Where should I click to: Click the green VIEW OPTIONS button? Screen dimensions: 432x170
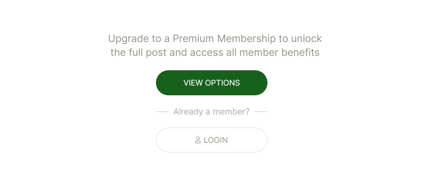(212, 83)
